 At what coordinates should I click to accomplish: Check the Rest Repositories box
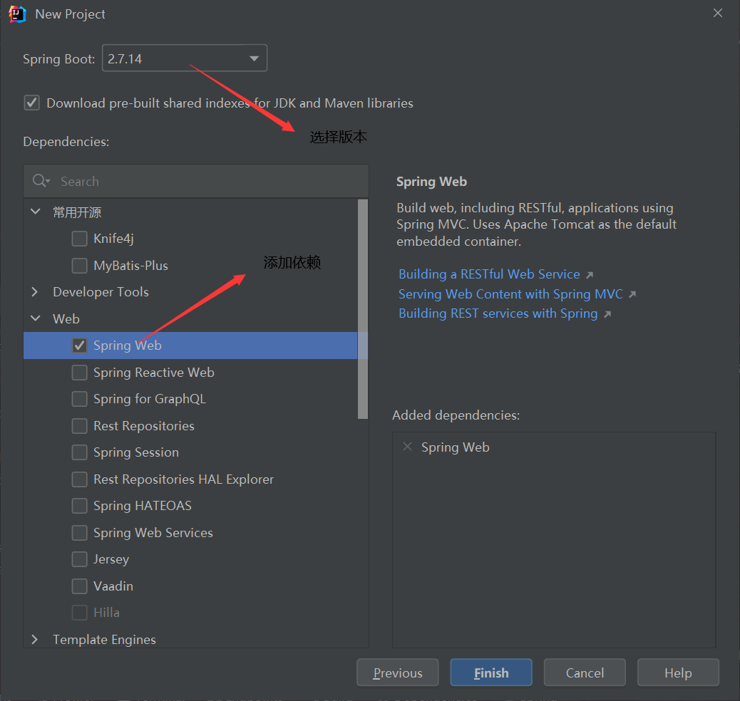click(79, 425)
